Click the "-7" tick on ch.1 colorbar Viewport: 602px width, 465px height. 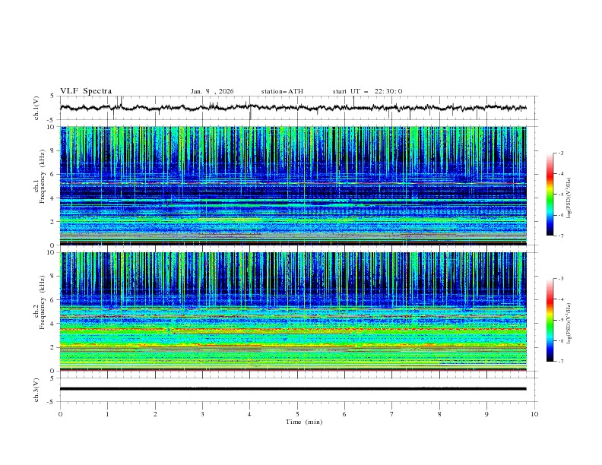[561, 236]
